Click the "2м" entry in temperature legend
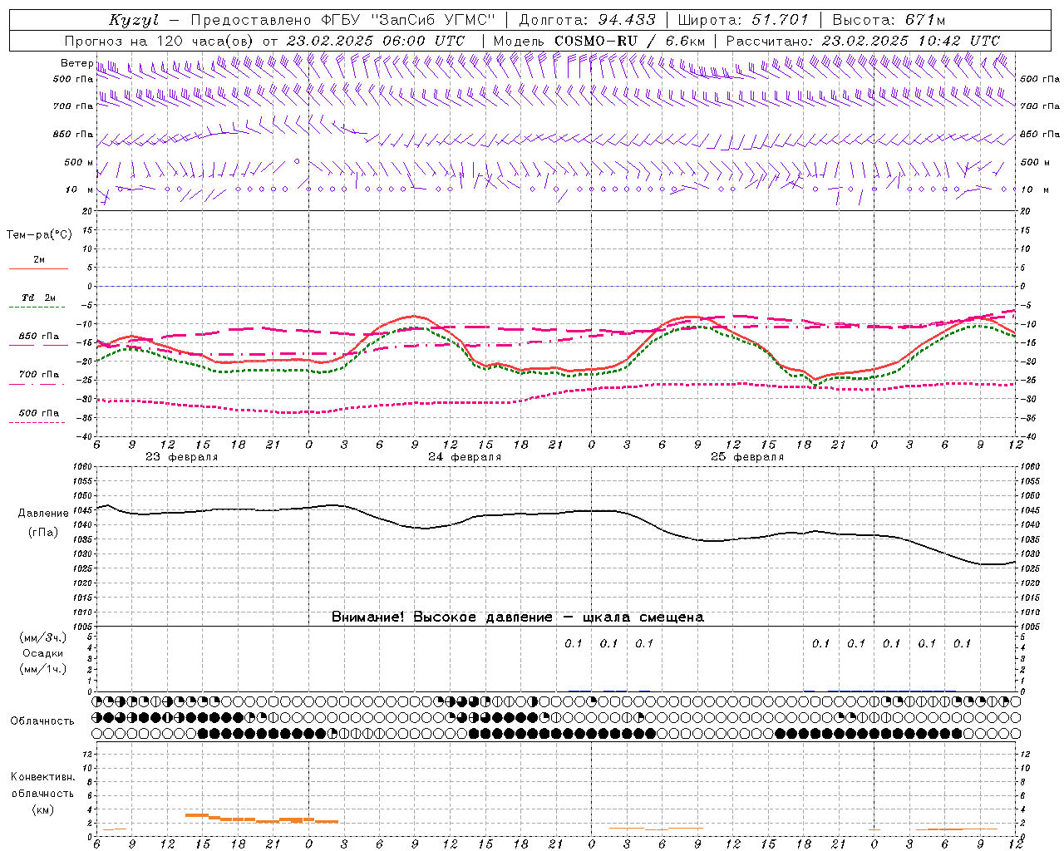The image size is (1064, 851). pyautogui.click(x=39, y=260)
